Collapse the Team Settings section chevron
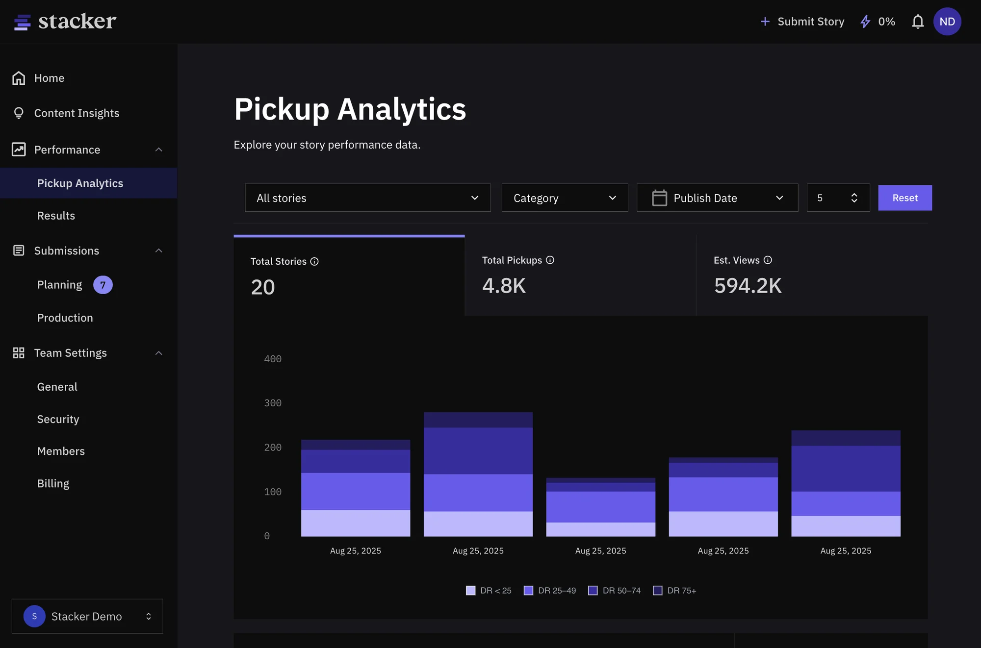Image resolution: width=981 pixels, height=648 pixels. pyautogui.click(x=158, y=353)
